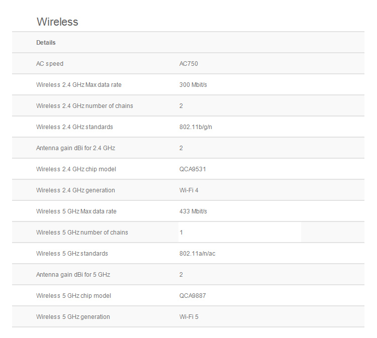Select the 433 Mbit/s value
377x338 pixels.
tap(193, 211)
